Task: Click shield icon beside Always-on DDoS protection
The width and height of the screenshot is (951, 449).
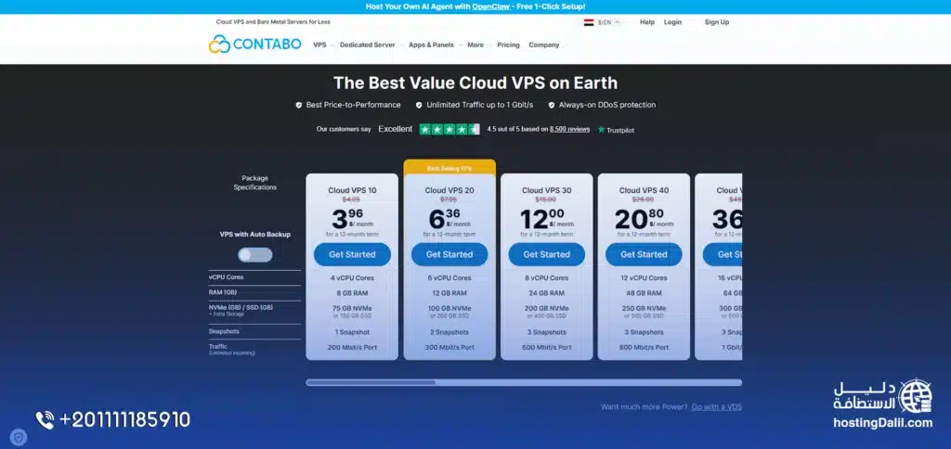Action: [552, 105]
